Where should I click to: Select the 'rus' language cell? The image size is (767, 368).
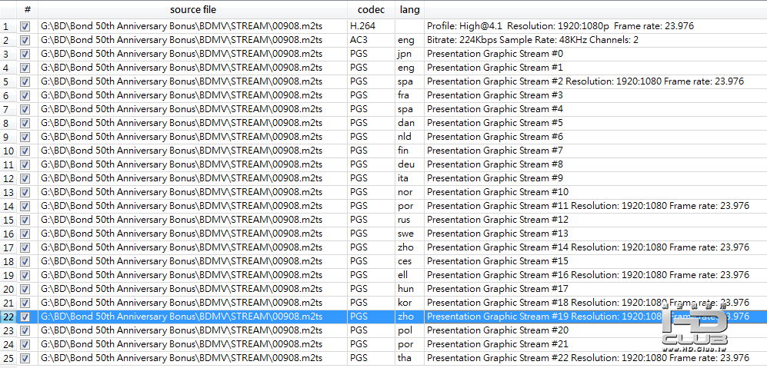pyautogui.click(x=409, y=220)
